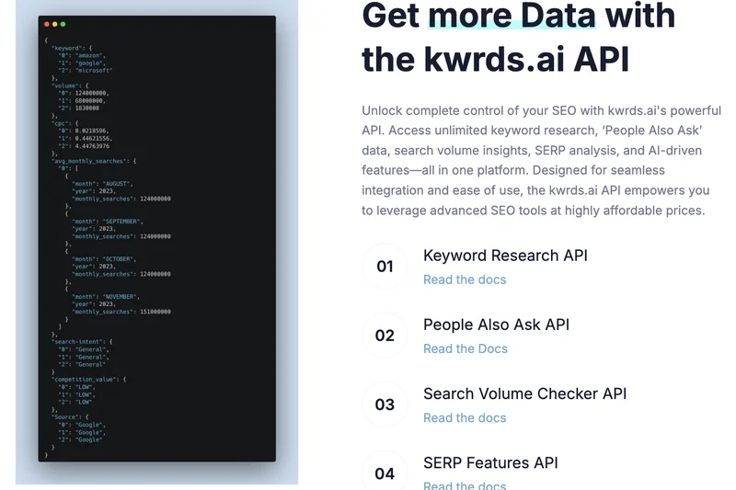Image resolution: width=736 pixels, height=490 pixels.
Task: Click the "avg_monthly_searches" key in code
Action: [x=88, y=161]
